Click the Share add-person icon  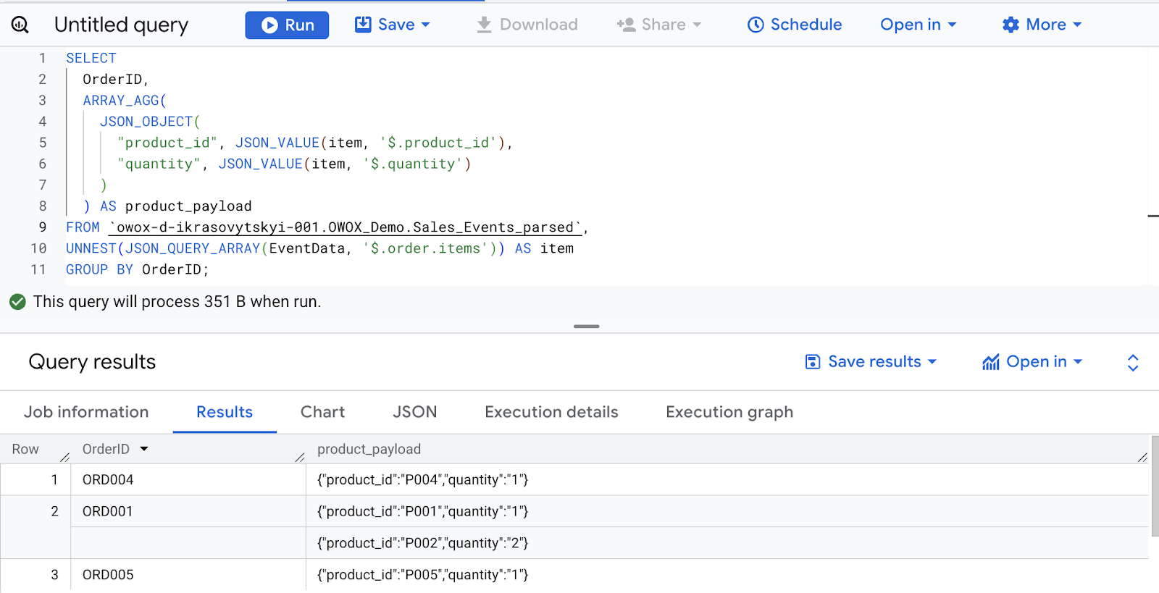click(x=626, y=25)
